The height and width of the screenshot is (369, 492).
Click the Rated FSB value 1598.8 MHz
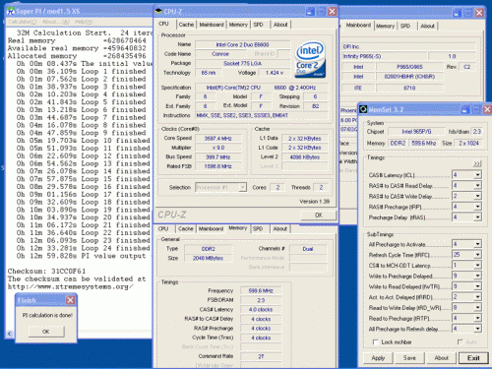click(218, 166)
